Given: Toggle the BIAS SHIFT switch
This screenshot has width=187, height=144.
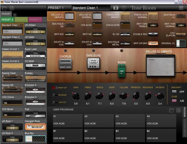Looking at the screenshot, I should pos(174,92).
